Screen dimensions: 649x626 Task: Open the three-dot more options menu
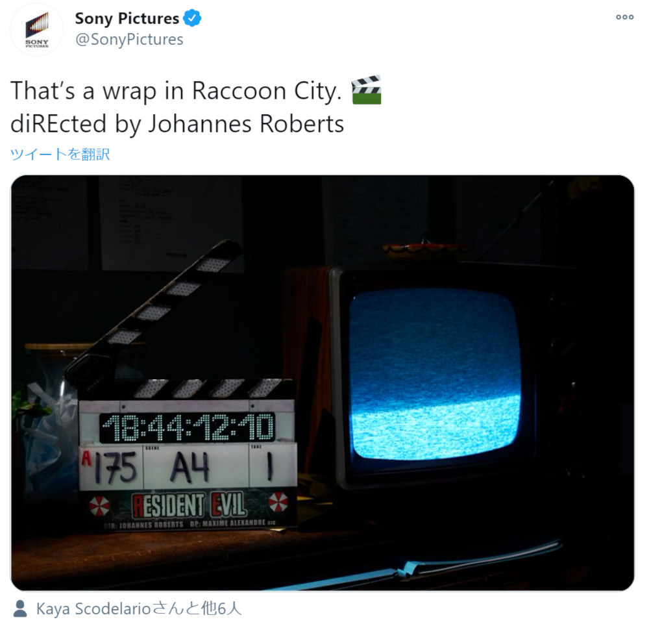coord(624,17)
